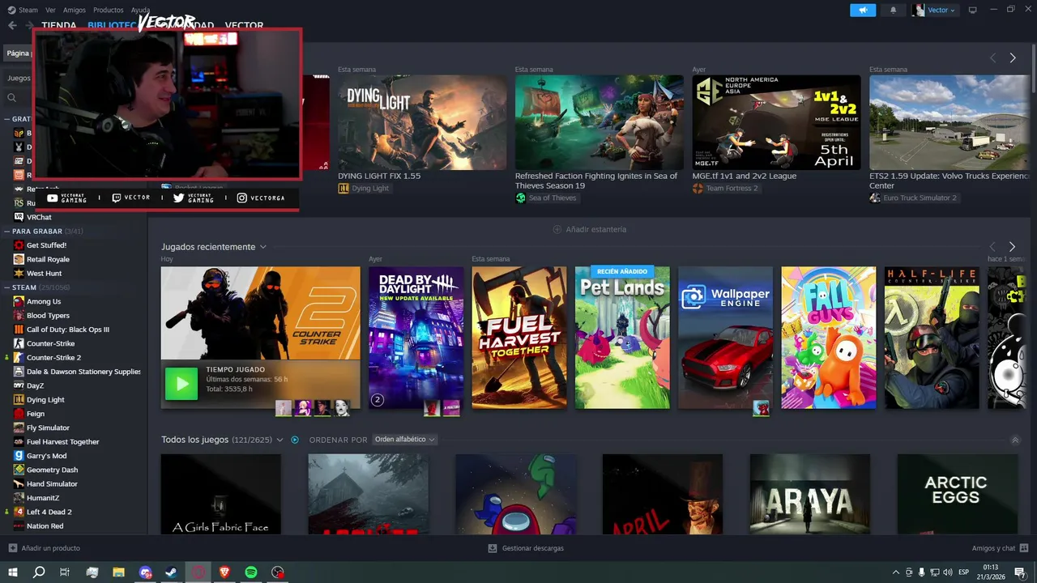Open the Ayuda menu
Screen dimensions: 1037x583
141,10
